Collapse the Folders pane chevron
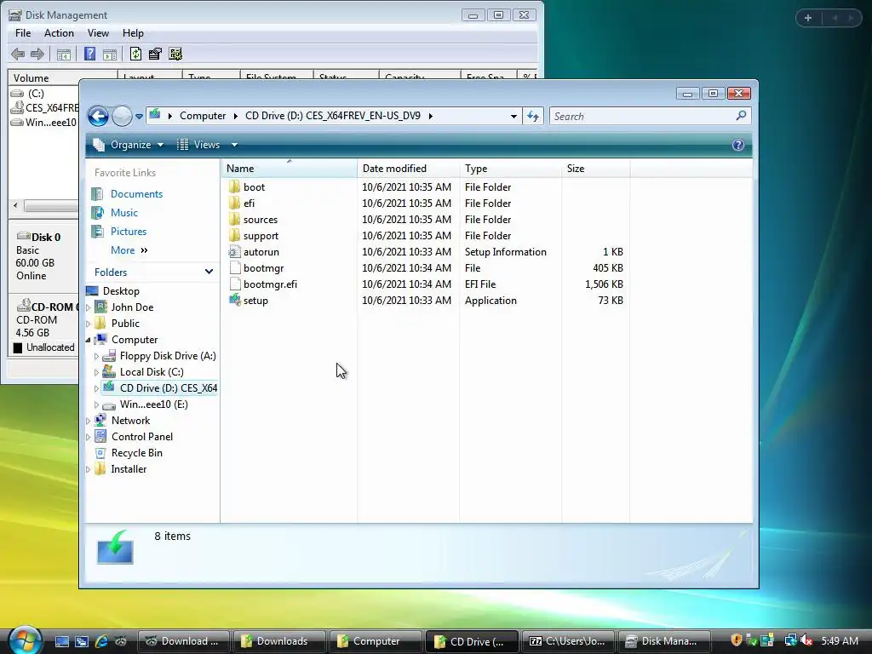This screenshot has height=654, width=872. point(209,272)
